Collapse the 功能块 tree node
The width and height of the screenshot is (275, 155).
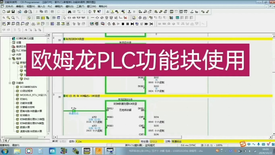pos(10,83)
